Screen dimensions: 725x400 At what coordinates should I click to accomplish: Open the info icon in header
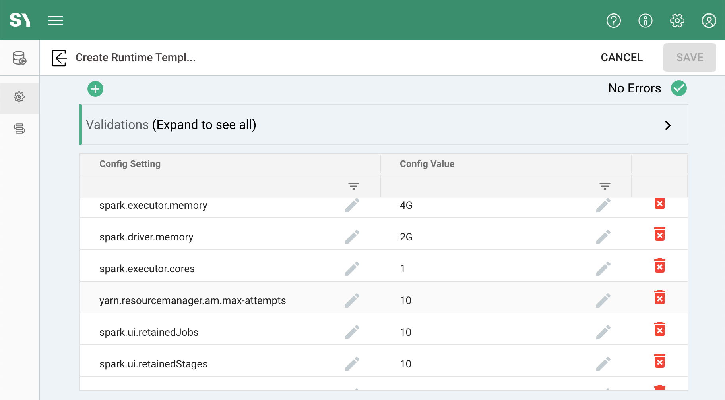click(645, 20)
